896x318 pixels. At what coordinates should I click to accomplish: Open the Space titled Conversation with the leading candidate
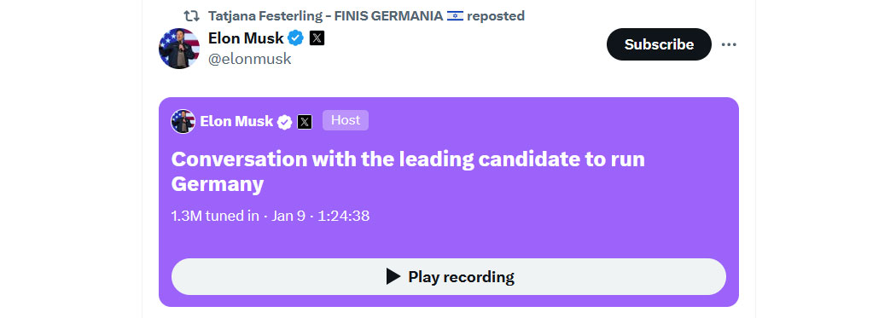[x=408, y=171]
